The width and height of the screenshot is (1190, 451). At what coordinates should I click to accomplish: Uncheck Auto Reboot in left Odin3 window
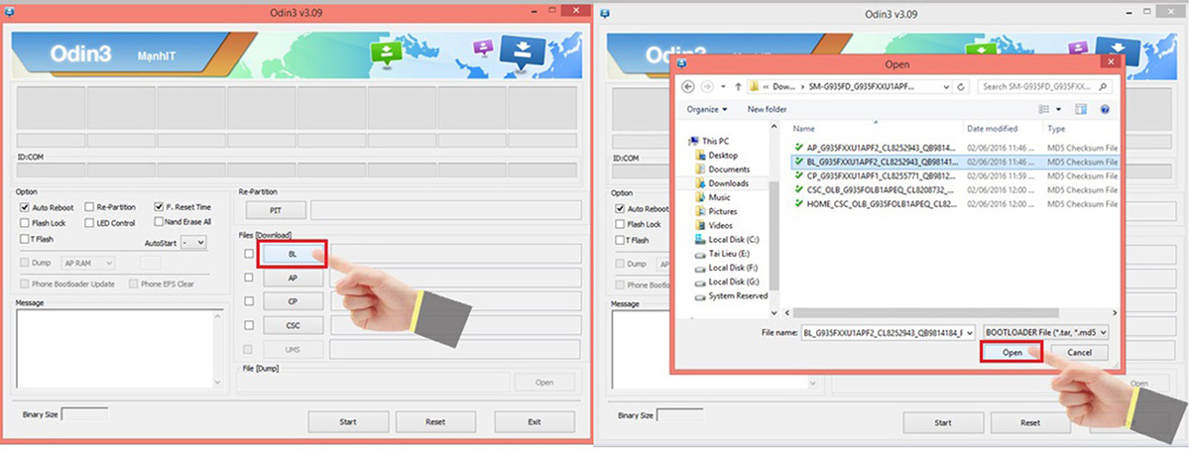[25, 207]
